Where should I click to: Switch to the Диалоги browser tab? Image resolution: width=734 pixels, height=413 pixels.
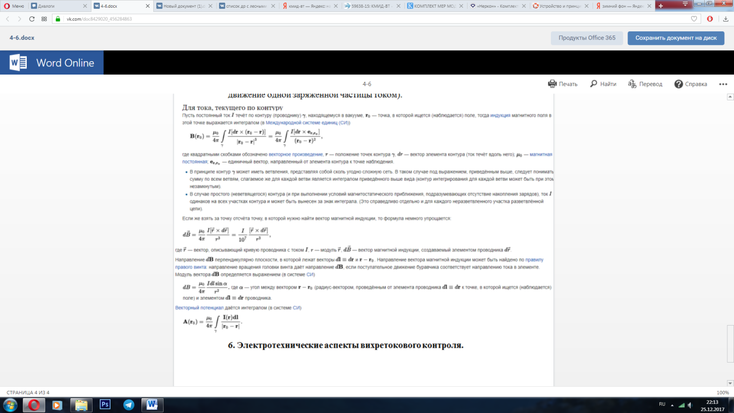point(58,6)
